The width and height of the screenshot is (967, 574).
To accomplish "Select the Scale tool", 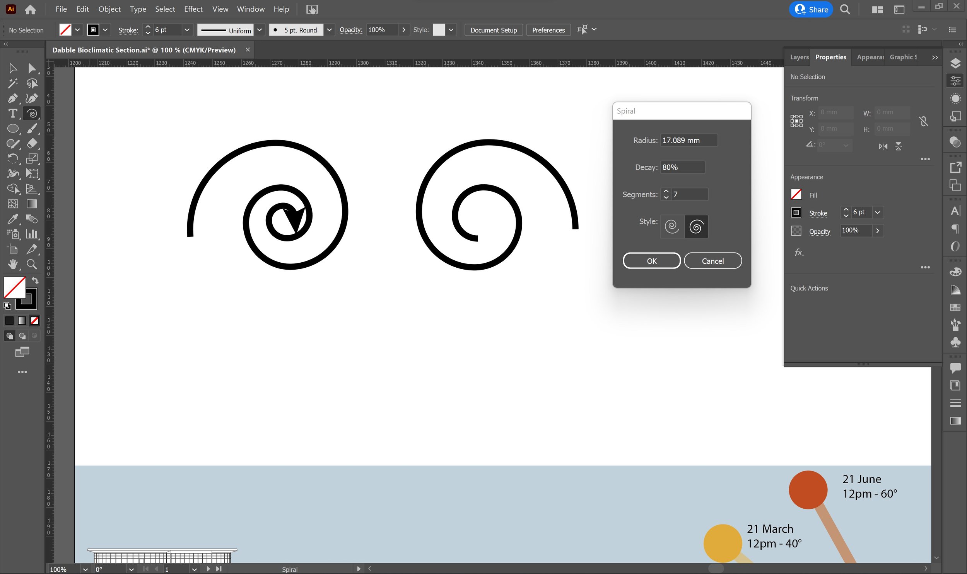I will coord(32,159).
